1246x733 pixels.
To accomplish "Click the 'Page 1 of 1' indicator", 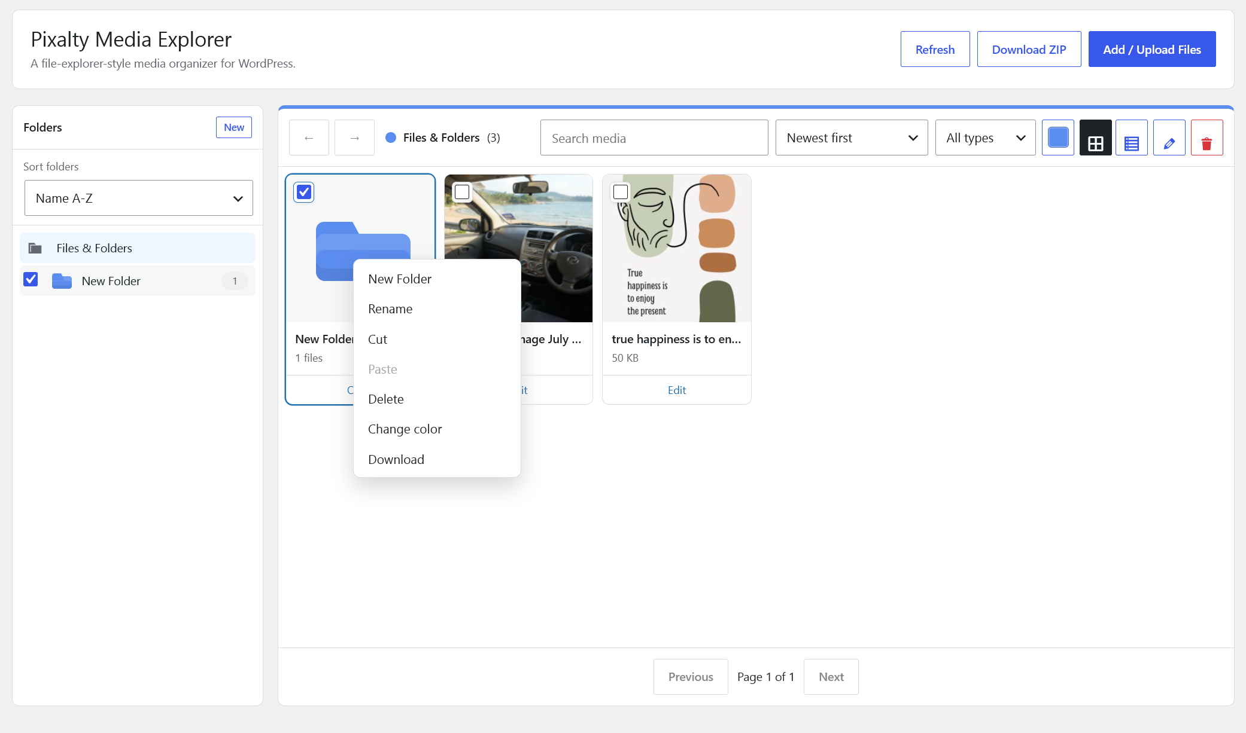I will [x=765, y=677].
